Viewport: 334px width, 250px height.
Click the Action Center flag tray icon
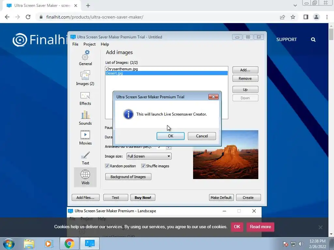coord(285,244)
